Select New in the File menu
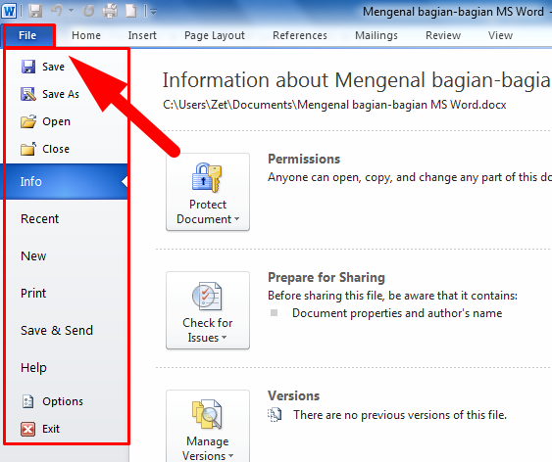 tap(67, 256)
